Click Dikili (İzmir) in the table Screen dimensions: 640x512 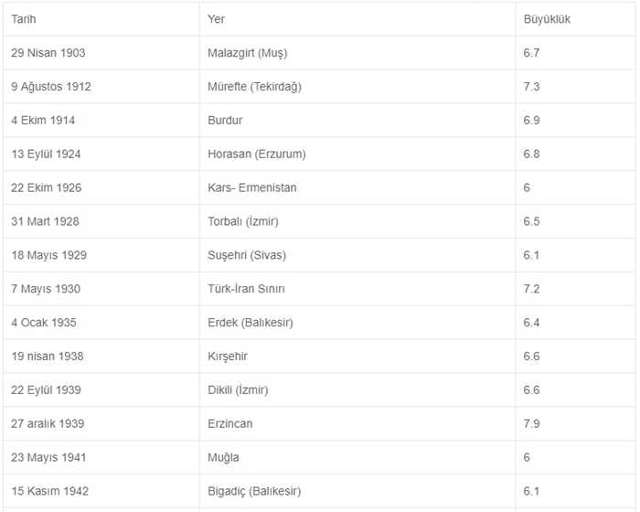[238, 390]
